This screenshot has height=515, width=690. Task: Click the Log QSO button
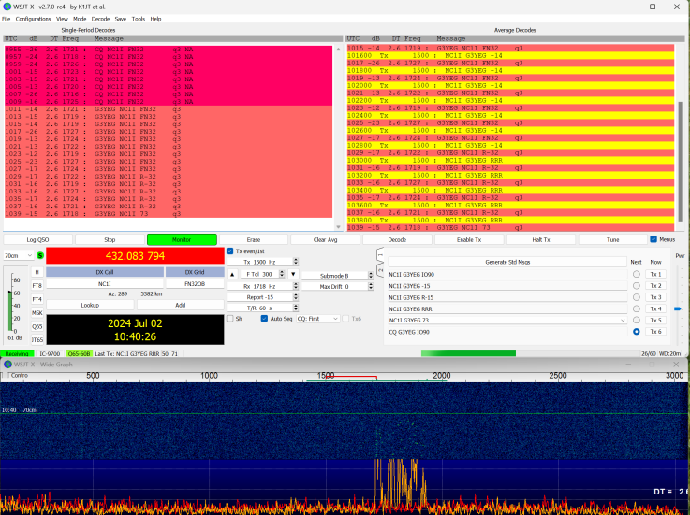(x=37, y=239)
